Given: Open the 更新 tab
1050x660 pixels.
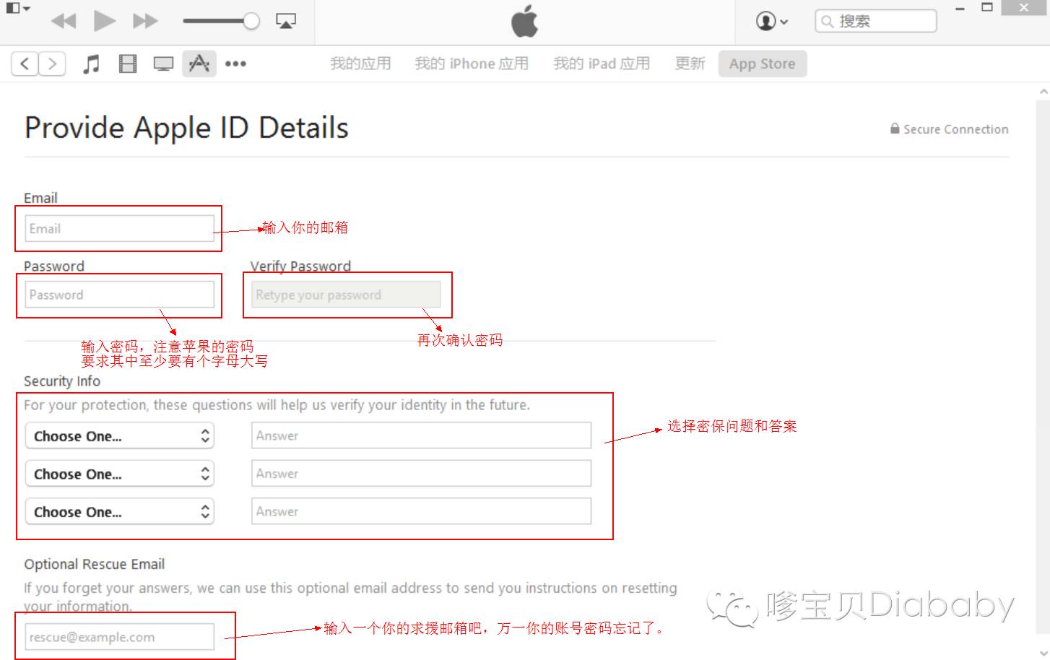Looking at the screenshot, I should tap(690, 64).
